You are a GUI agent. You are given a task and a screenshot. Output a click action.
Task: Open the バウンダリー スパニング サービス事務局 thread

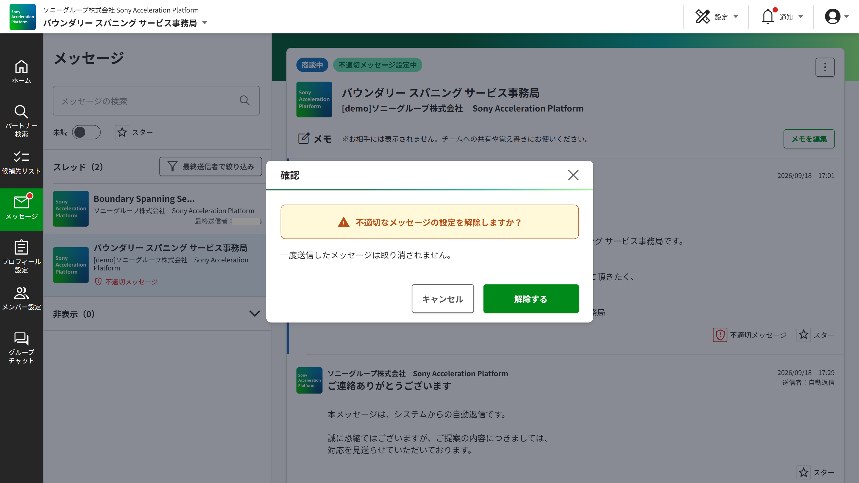pyautogui.click(x=157, y=265)
